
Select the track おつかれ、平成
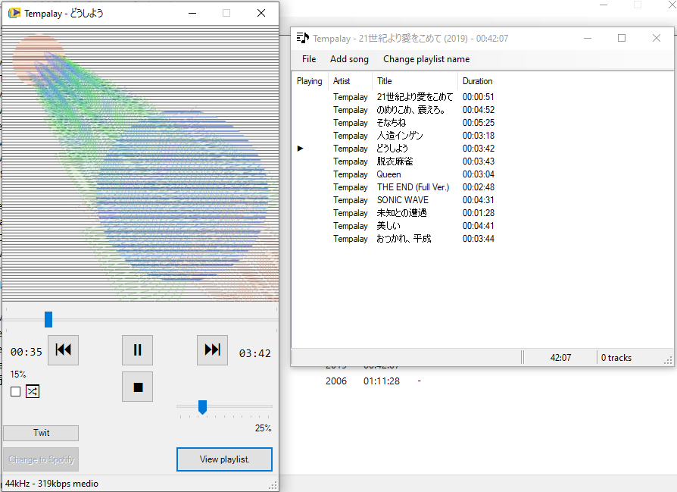point(404,239)
